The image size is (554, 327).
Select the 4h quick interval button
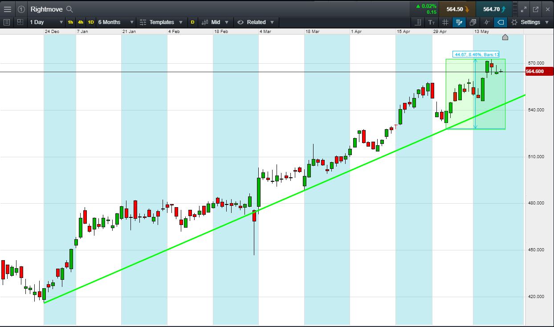pos(81,22)
